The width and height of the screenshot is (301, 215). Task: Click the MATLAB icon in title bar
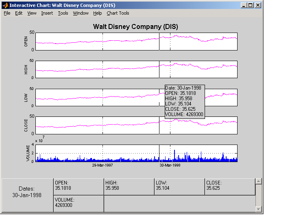click(6, 5)
